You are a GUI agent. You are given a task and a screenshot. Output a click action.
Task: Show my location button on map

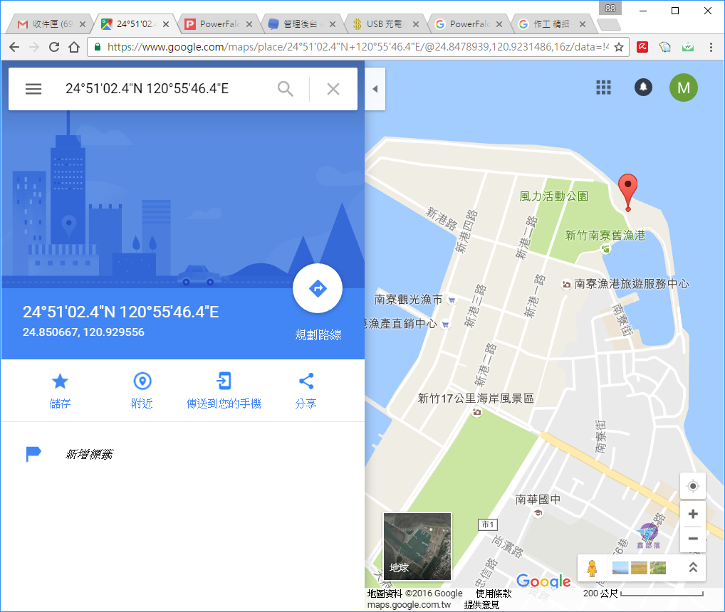pyautogui.click(x=693, y=486)
